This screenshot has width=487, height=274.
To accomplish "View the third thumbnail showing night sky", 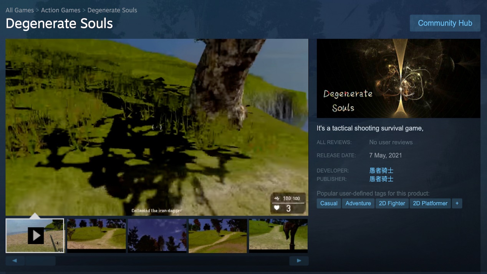I will tap(157, 236).
